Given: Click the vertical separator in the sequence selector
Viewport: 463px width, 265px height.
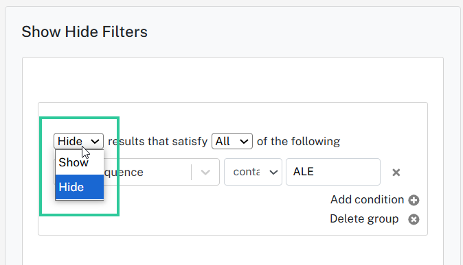Looking at the screenshot, I should tap(192, 172).
